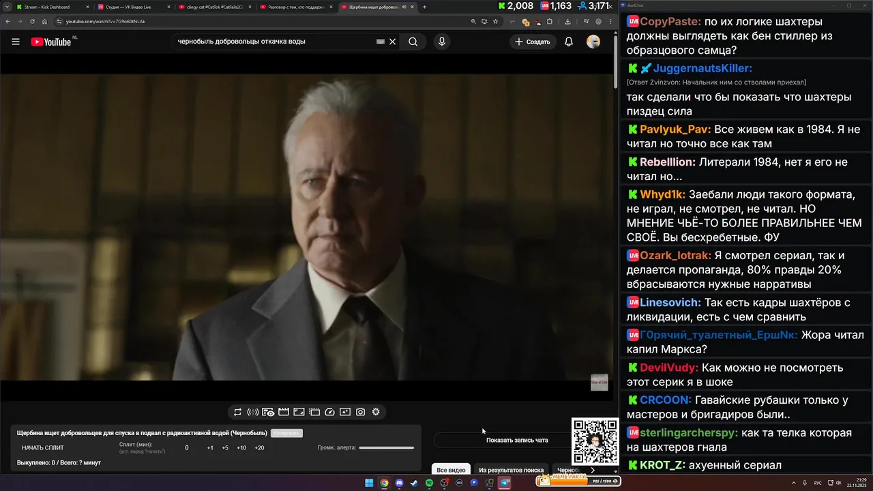The width and height of the screenshot is (873, 491).
Task: Click the video filters sparkle icon
Action: point(345,412)
